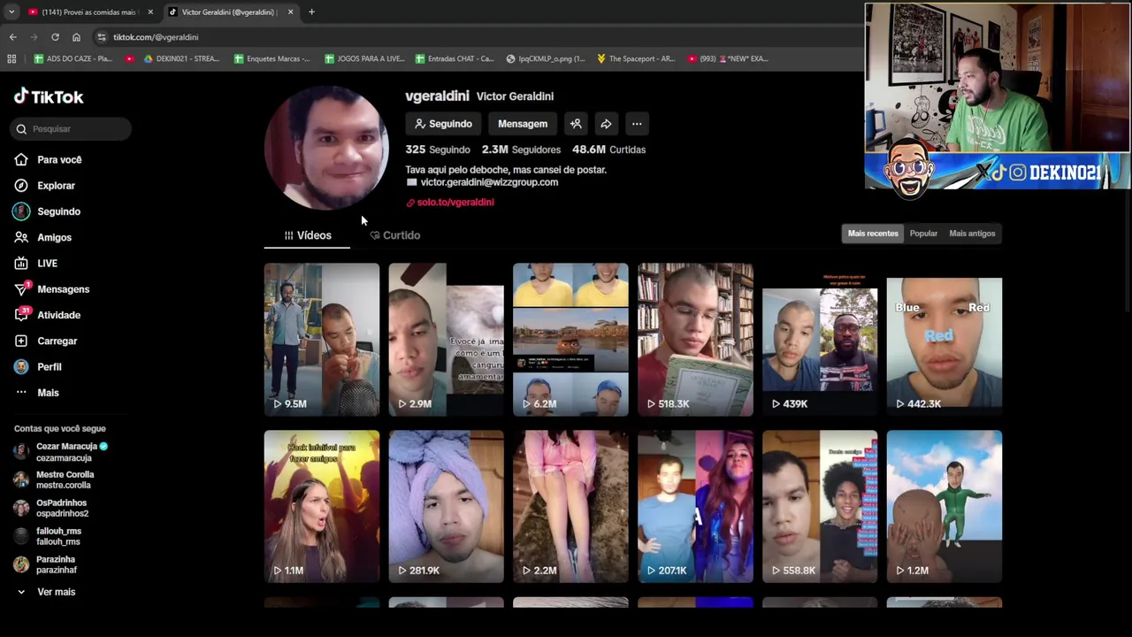Screen dimensions: 1132x637
Task: Go to Seguindo in sidebar
Action: tap(47, 211)
